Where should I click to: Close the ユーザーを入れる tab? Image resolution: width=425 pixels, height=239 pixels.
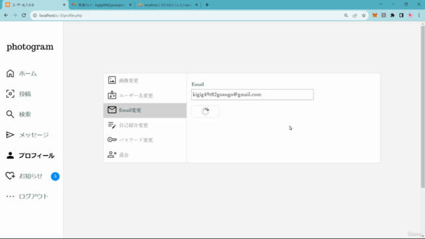point(64,5)
